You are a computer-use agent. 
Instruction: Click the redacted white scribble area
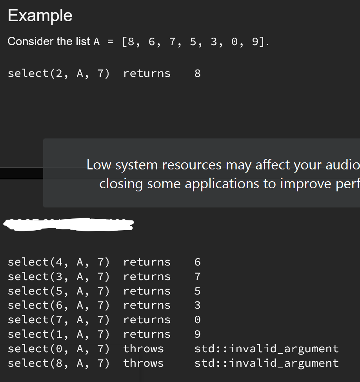point(68,224)
